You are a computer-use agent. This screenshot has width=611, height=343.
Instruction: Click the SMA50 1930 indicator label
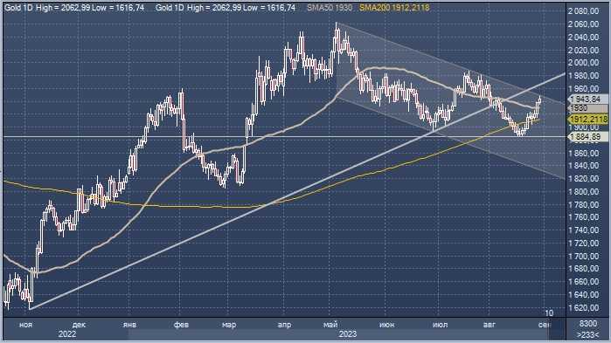tap(330, 7)
